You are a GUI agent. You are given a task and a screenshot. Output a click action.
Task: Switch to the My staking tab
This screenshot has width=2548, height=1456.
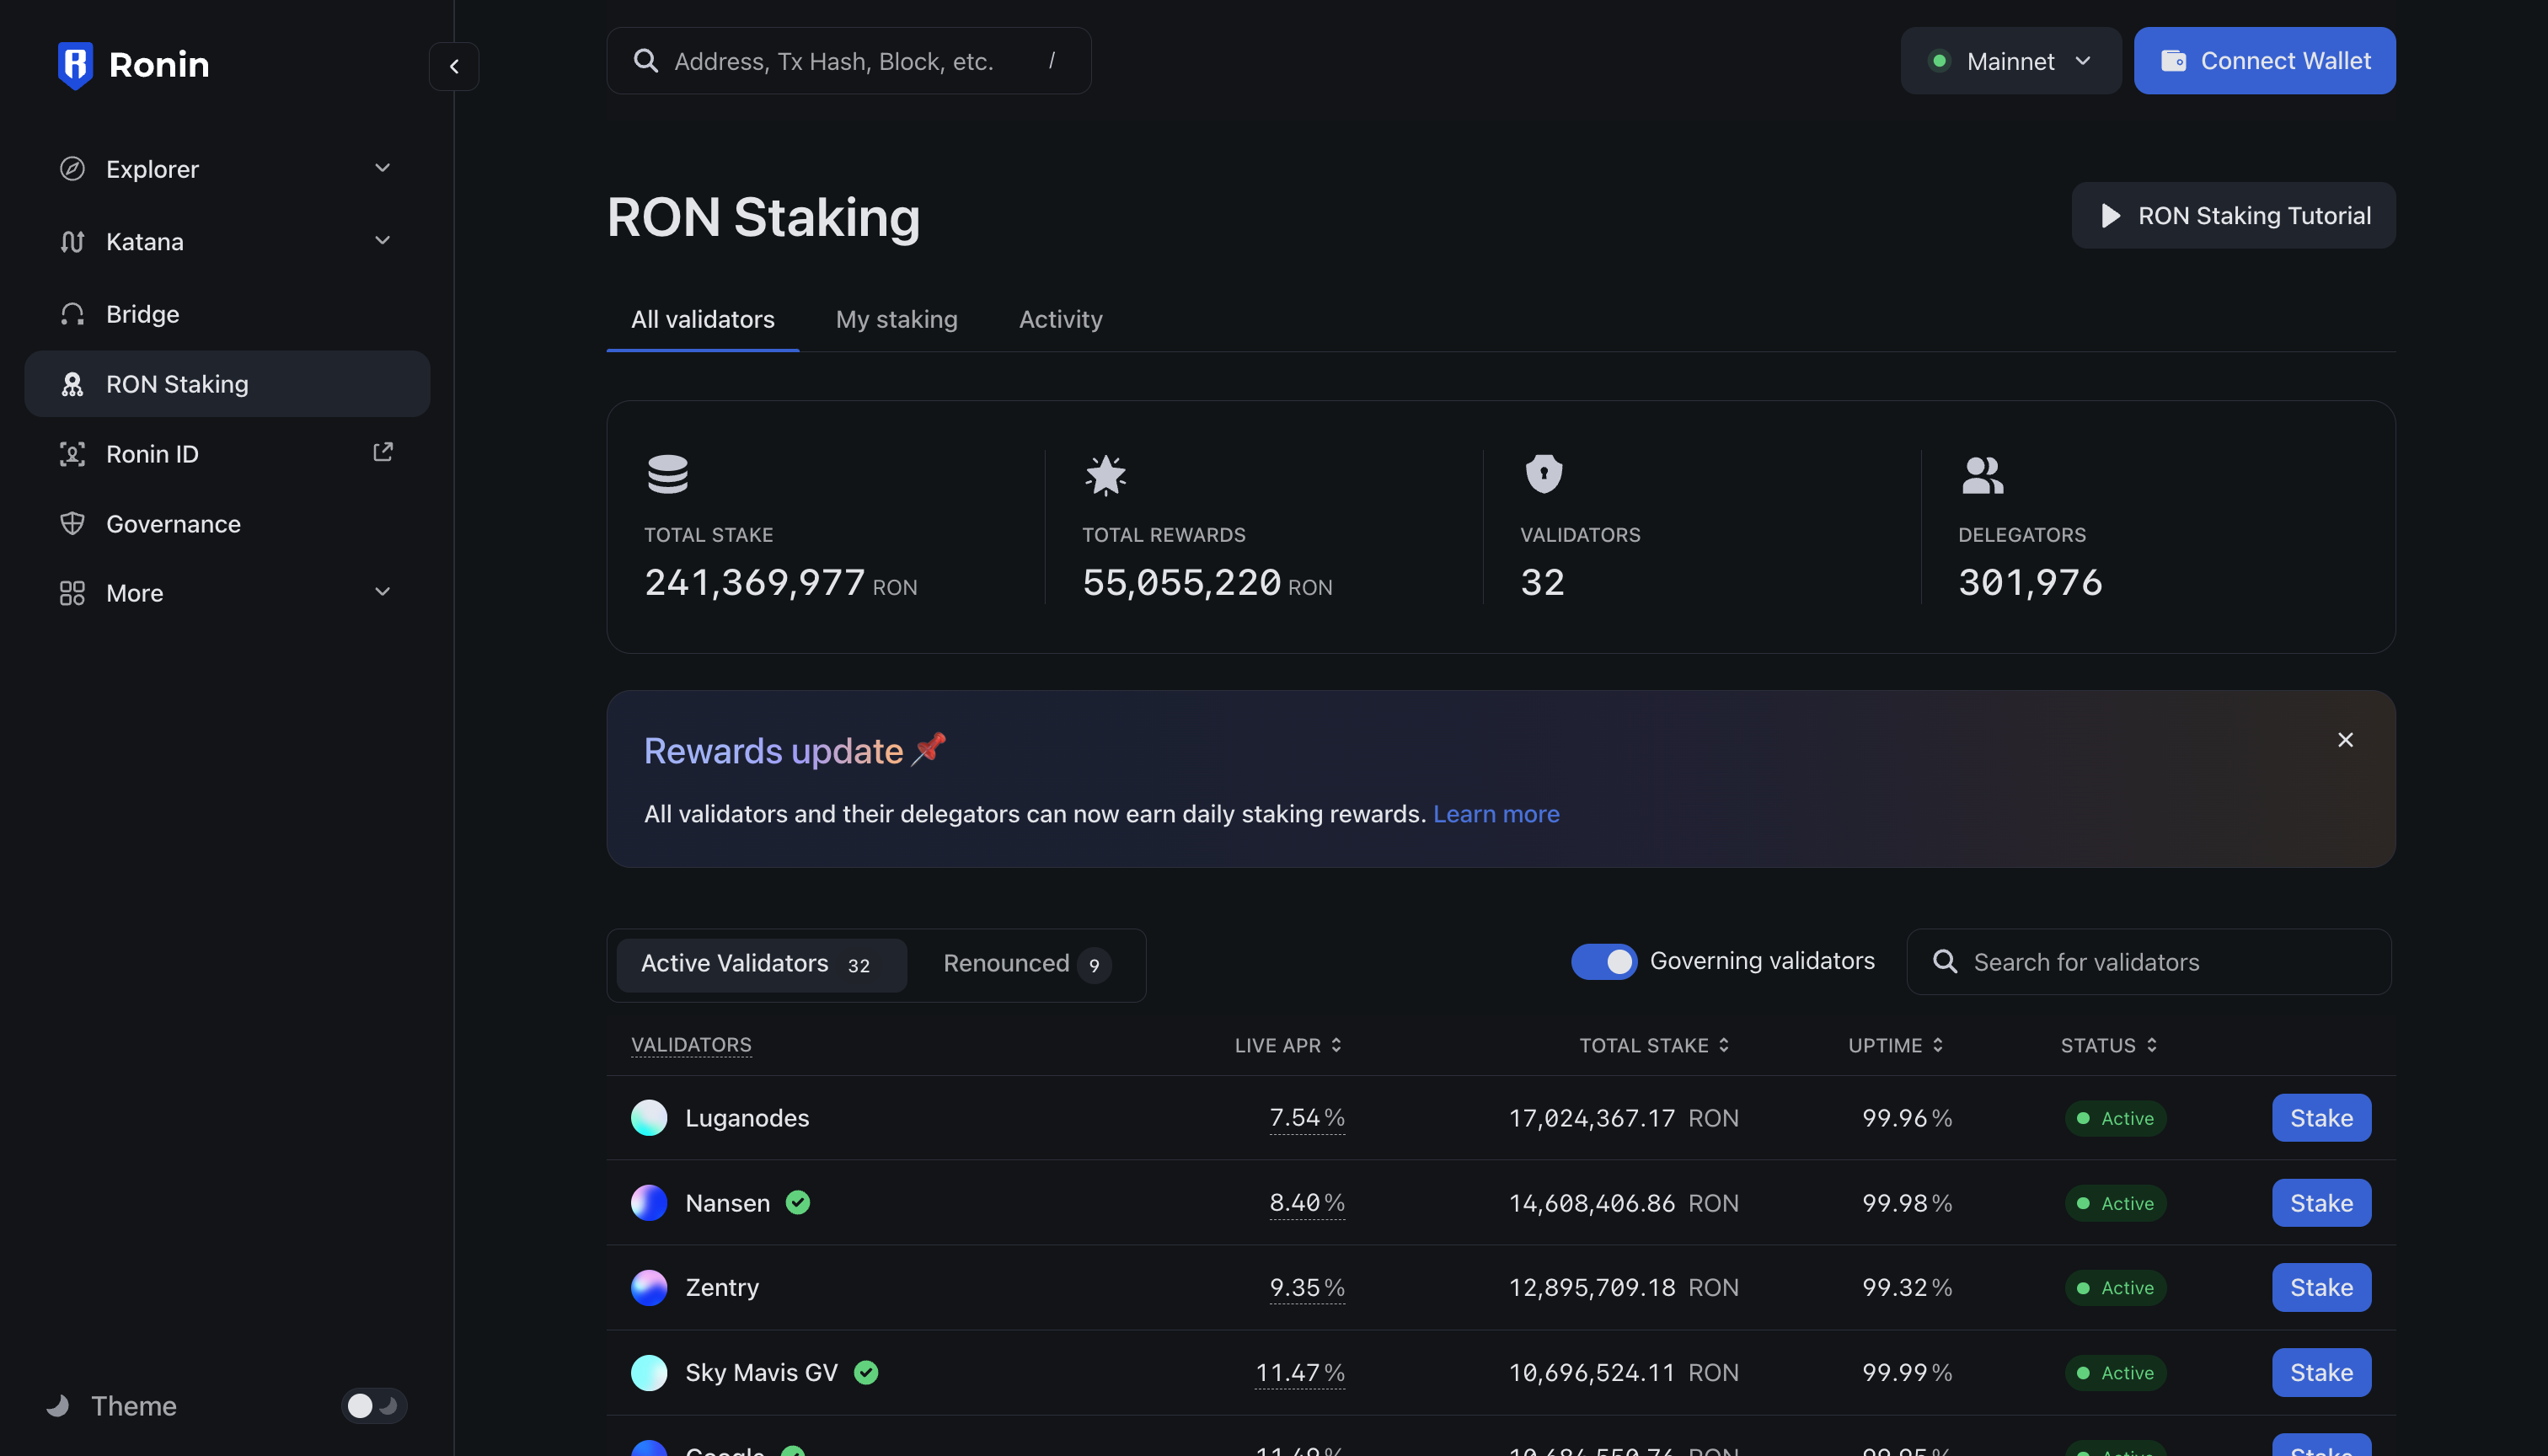point(896,319)
